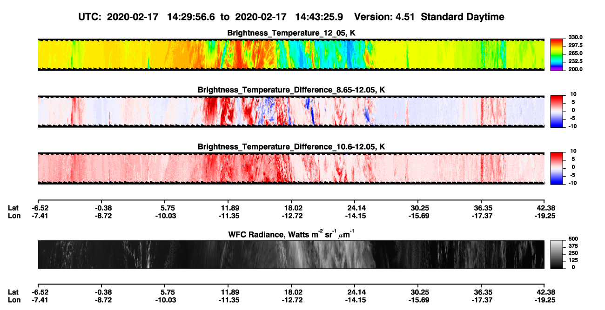Click longitude -10.03 under the WFC Radiance panel

pyautogui.click(x=165, y=300)
